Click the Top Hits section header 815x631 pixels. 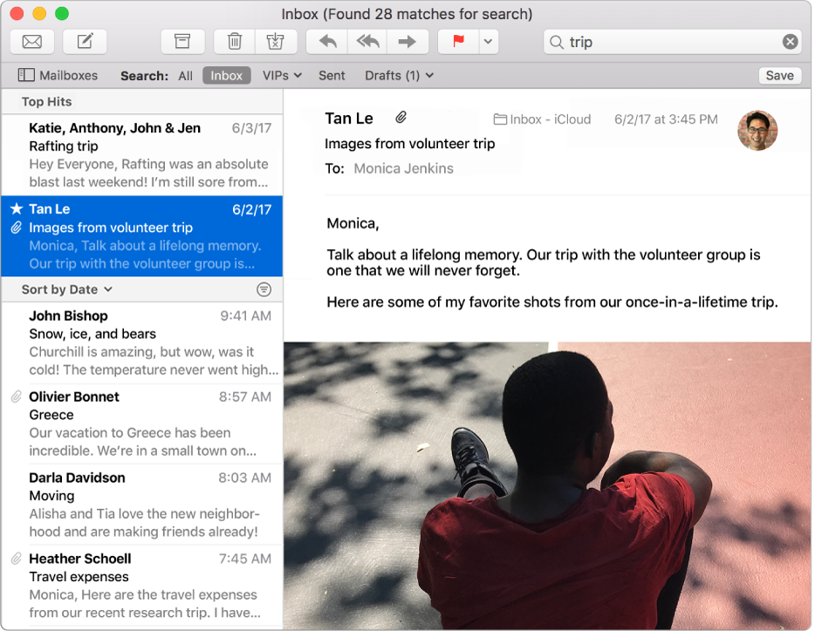tap(47, 102)
